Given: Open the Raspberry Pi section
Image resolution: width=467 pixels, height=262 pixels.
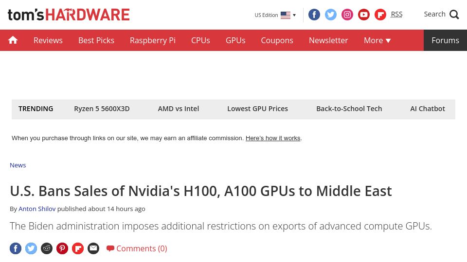Looking at the screenshot, I should point(152,40).
